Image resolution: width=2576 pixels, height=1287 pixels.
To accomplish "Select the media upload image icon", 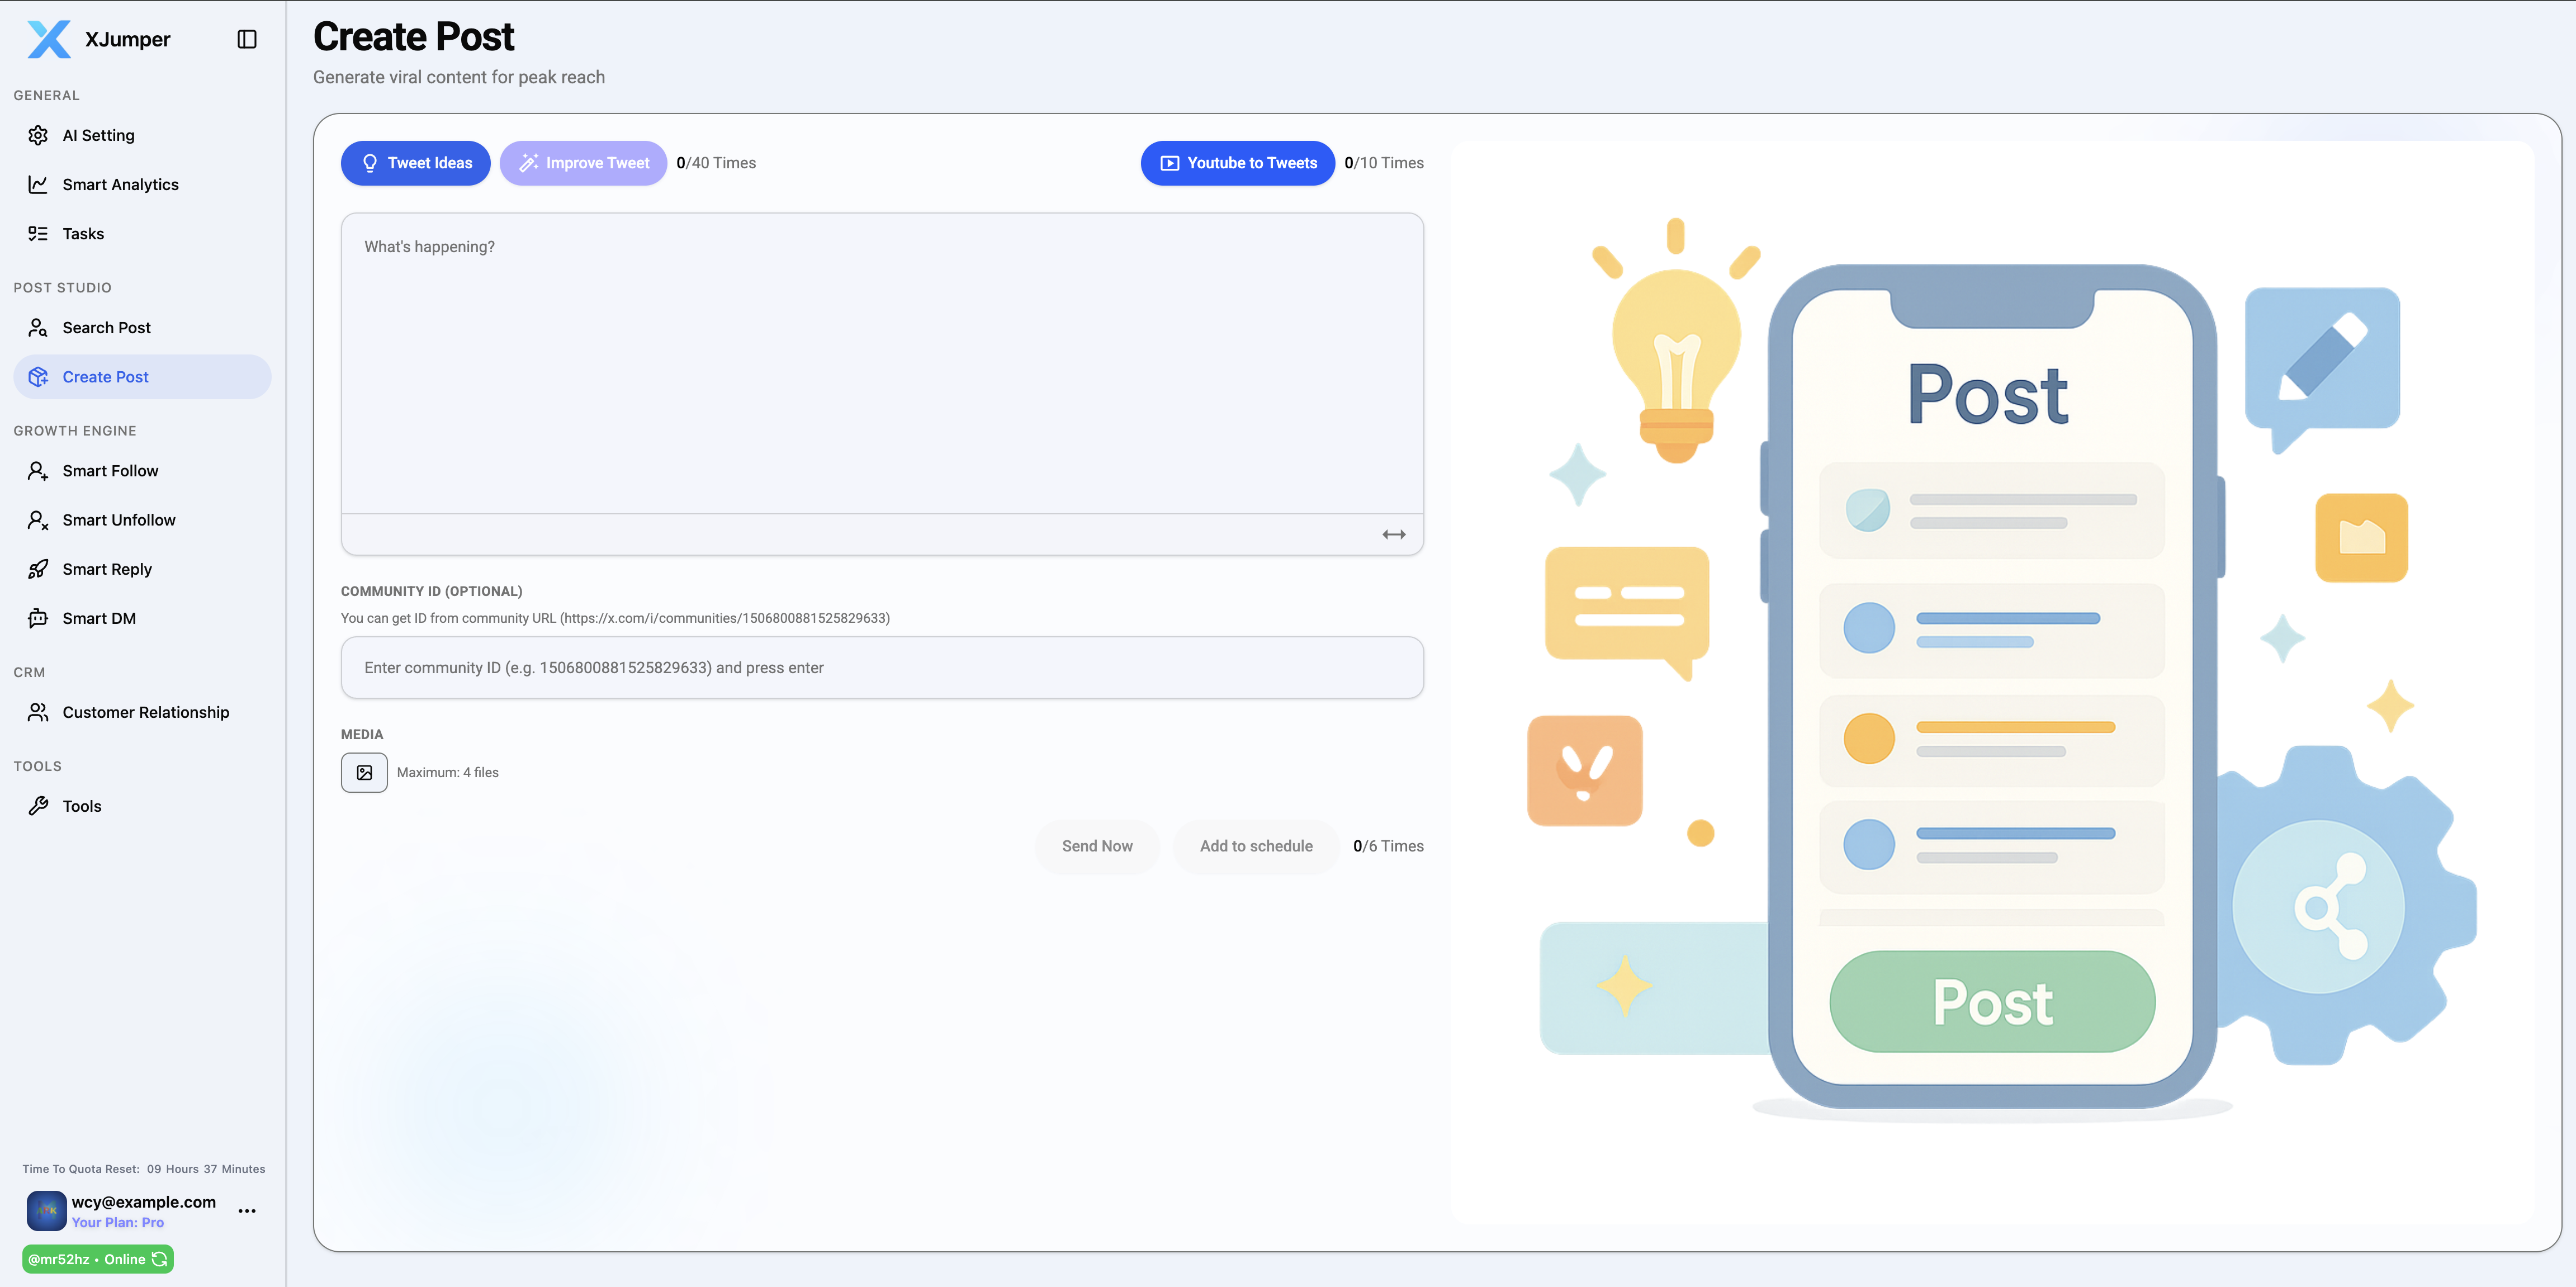I will (364, 772).
